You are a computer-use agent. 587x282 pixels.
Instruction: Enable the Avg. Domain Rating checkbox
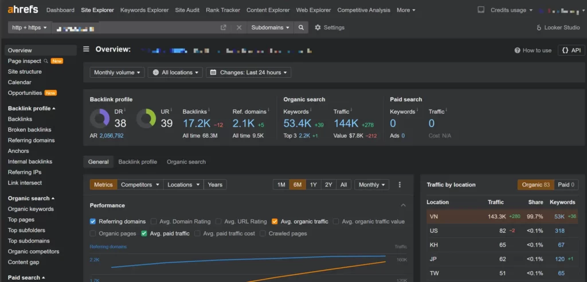click(153, 221)
